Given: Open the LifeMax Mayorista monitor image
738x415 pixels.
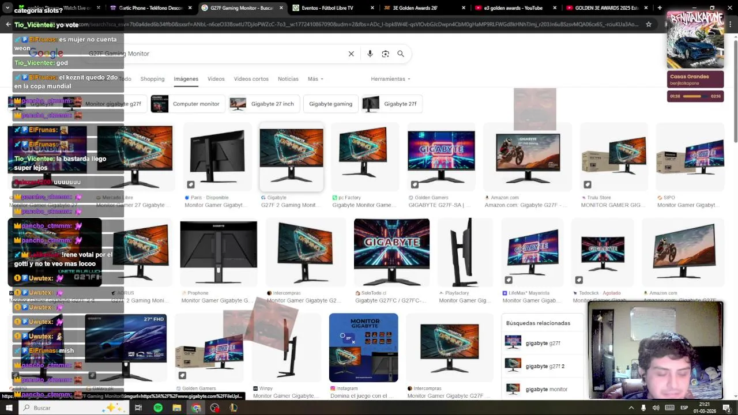Looking at the screenshot, I should 533,252.
